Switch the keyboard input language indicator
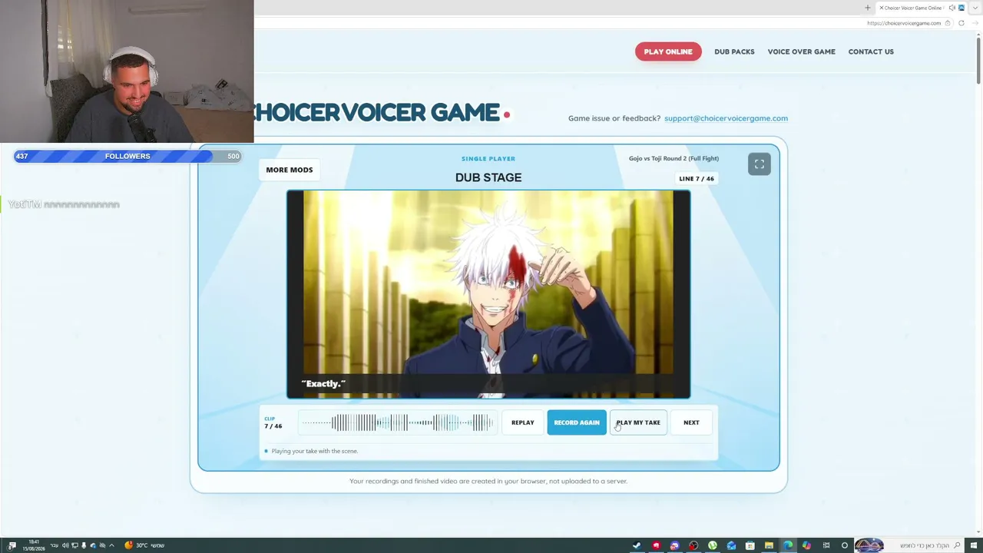 tap(54, 545)
